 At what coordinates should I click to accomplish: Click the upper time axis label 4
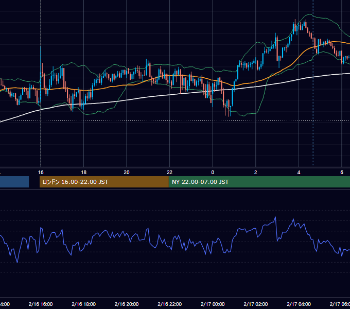(299, 173)
